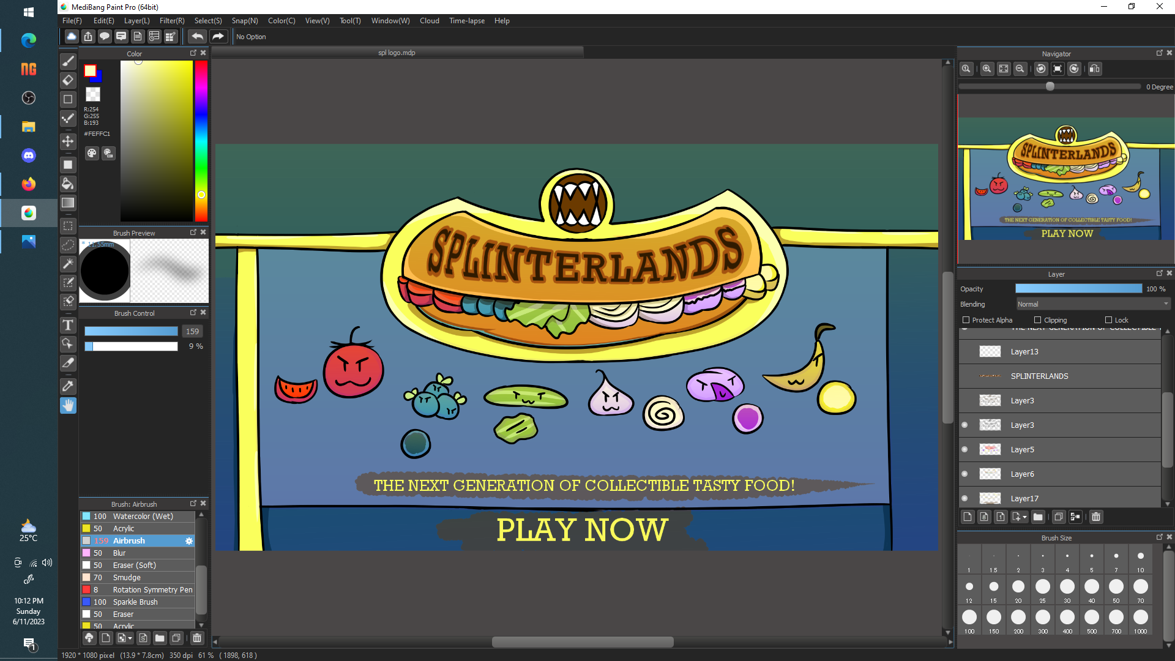This screenshot has height=661, width=1175.
Task: Select the Brush tool in the toolbox
Action: pos(68,61)
